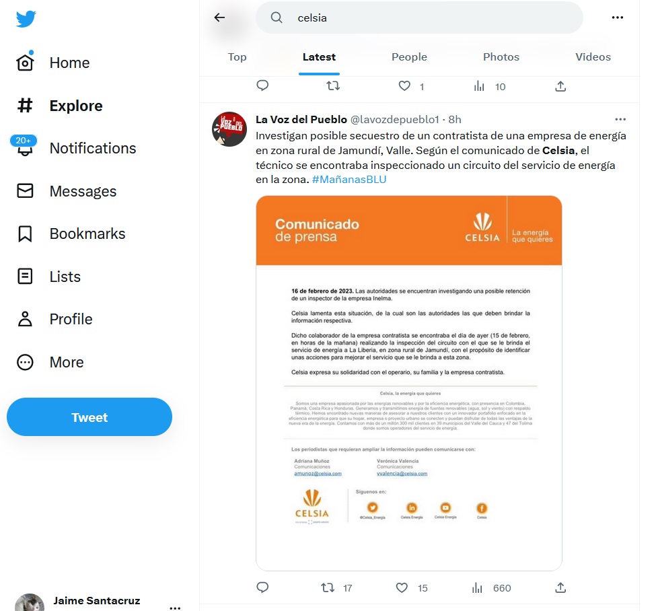Screen dimensions: 654x611
Task: Retweet the upper partially visible tweet
Action: 333,86
